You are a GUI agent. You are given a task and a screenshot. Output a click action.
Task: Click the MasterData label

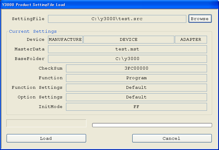29,49
